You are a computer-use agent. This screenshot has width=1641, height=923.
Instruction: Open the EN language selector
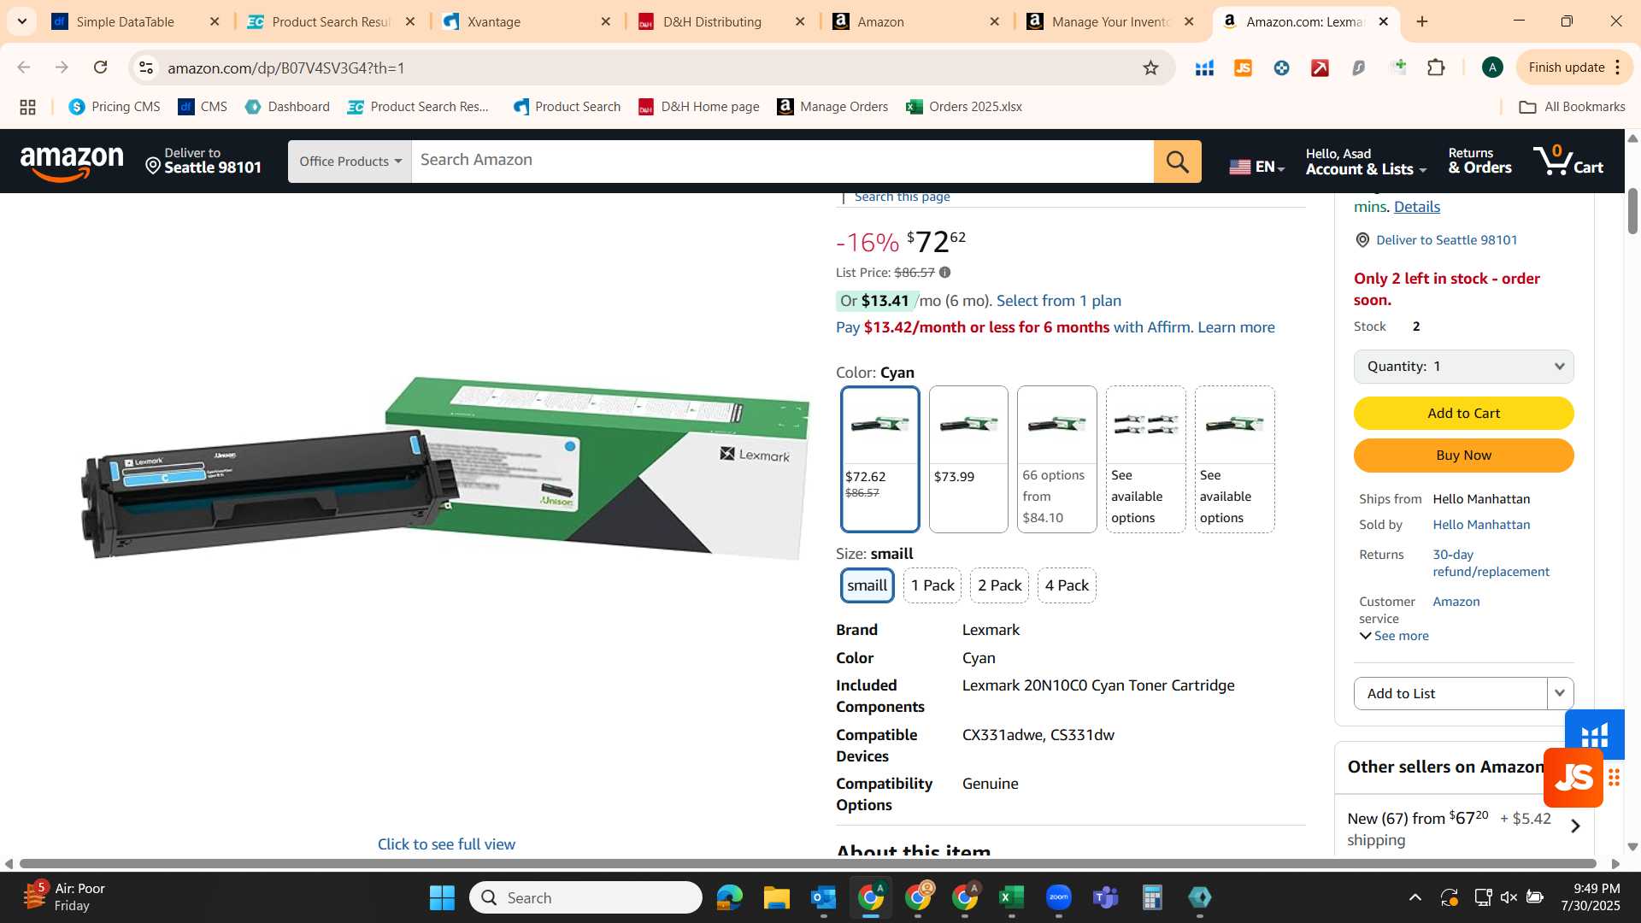point(1256,167)
